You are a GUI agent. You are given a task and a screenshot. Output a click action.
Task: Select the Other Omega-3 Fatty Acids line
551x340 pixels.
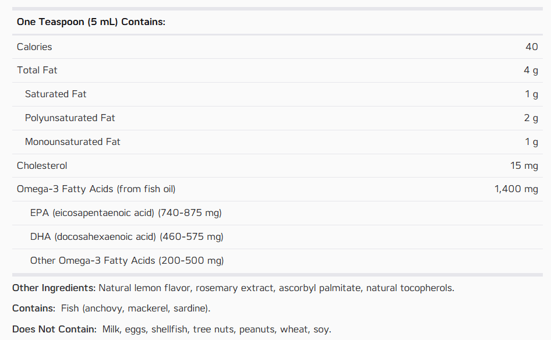click(x=127, y=261)
